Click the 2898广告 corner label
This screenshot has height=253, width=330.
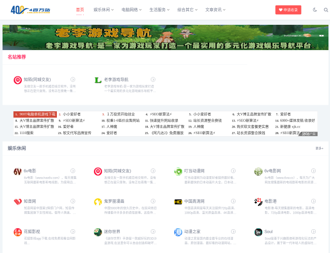[x=308, y=134]
